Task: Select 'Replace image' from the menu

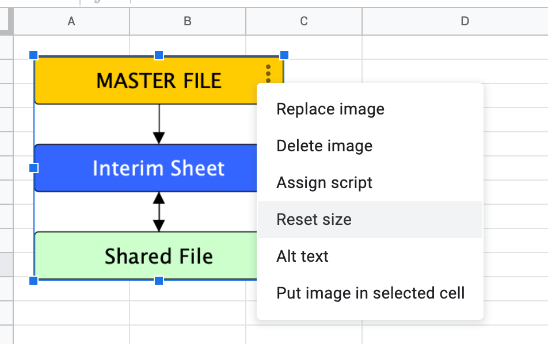Action: click(x=330, y=109)
